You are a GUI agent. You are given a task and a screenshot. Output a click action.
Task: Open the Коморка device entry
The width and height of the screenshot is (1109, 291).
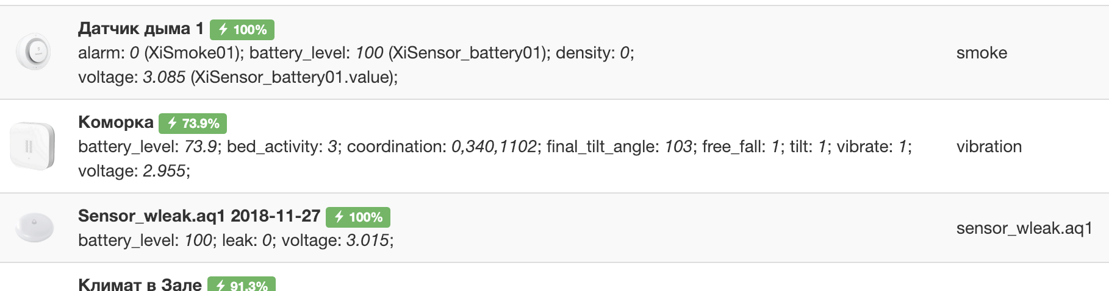point(115,122)
